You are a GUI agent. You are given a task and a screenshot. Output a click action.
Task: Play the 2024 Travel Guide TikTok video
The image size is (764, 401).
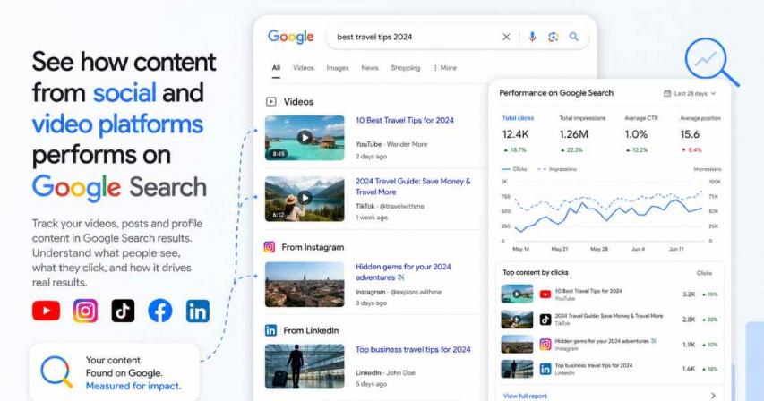(305, 199)
